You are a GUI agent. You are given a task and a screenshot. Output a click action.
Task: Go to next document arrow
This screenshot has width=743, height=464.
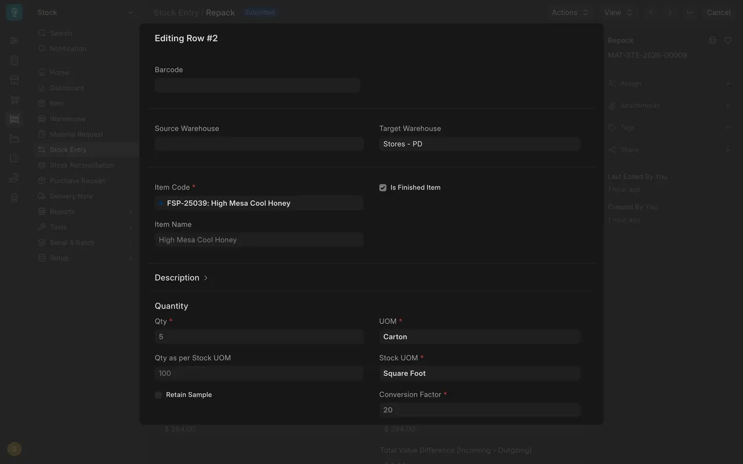pos(670,12)
